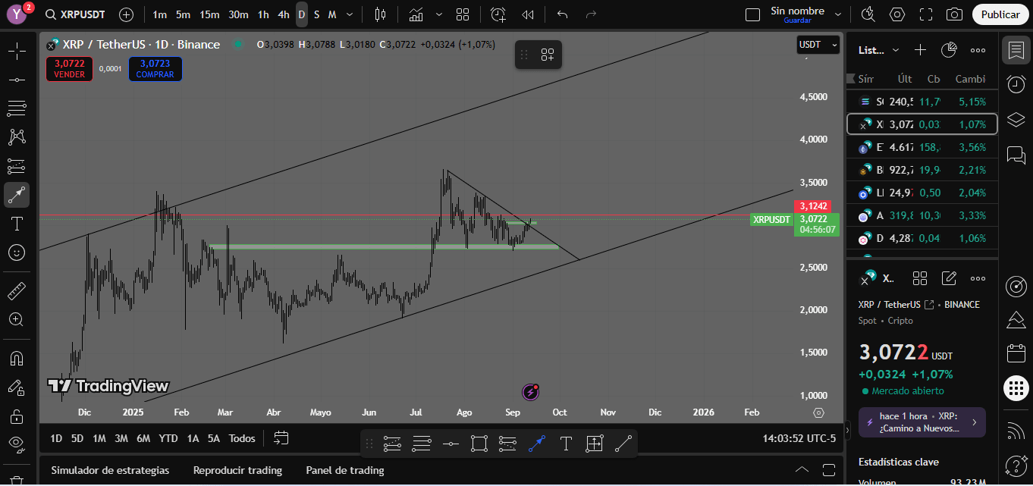The width and height of the screenshot is (1033, 486).
Task: Open chart settings hexagon icon
Action: (x=897, y=14)
